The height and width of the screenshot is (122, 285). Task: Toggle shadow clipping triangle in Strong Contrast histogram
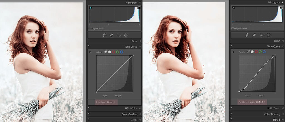(233, 8)
